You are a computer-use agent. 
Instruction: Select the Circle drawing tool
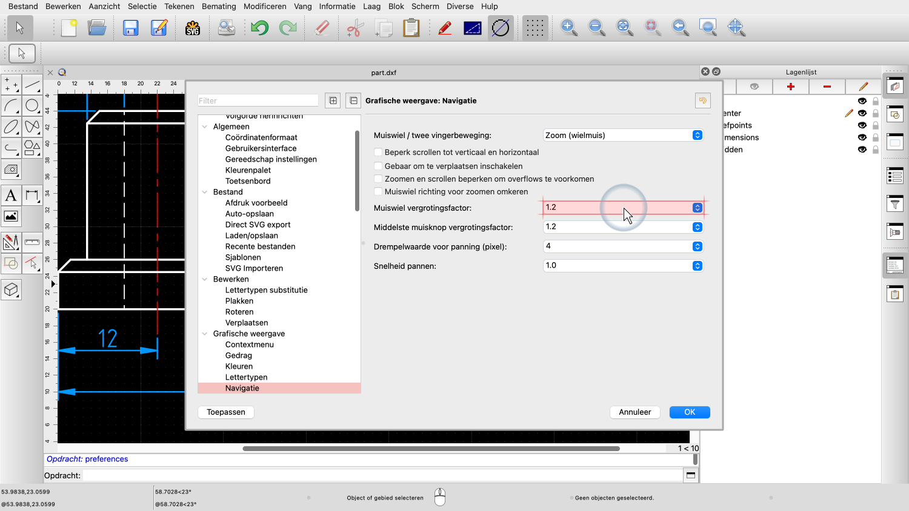tap(33, 105)
